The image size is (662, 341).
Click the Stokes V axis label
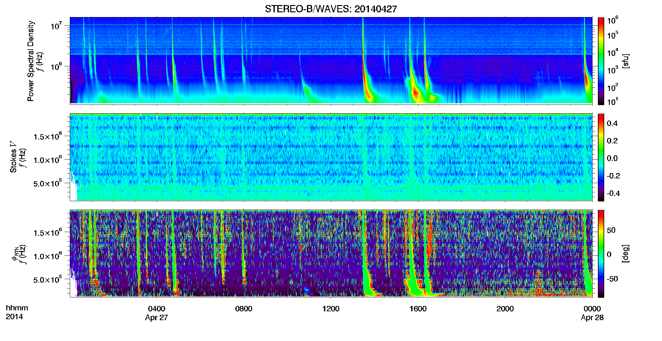point(13,157)
